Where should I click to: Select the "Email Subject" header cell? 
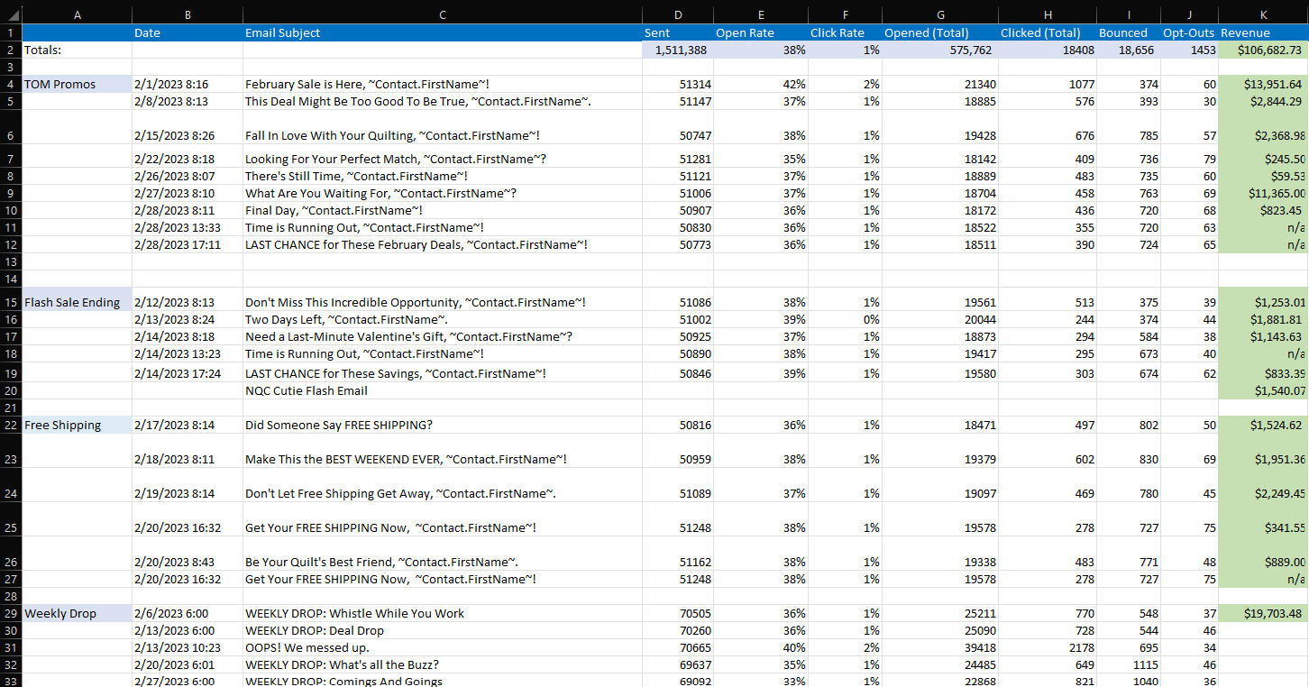[x=442, y=32]
